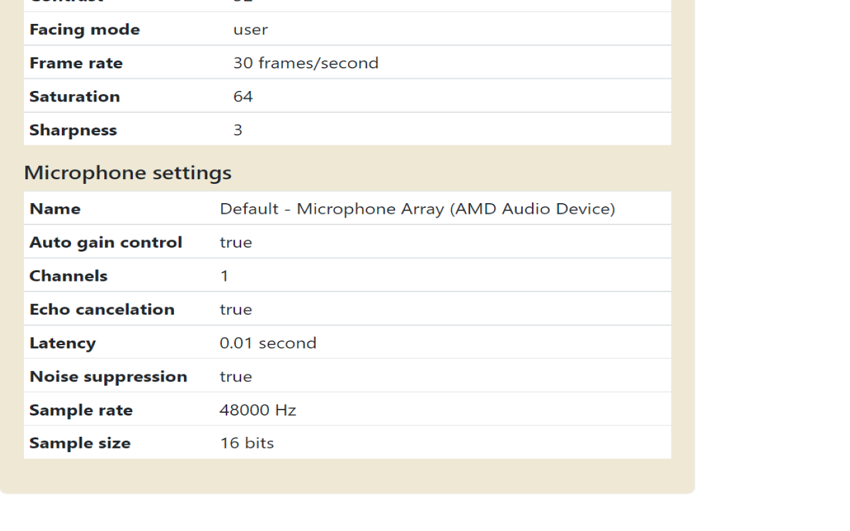This screenshot has height=531, width=850.
Task: Click the Latency row label
Action: [x=62, y=343]
